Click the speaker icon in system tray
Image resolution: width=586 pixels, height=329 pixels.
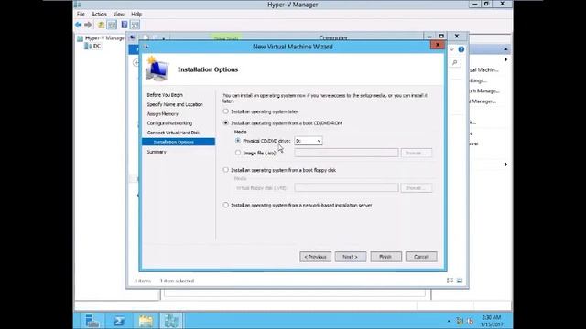(x=470, y=321)
